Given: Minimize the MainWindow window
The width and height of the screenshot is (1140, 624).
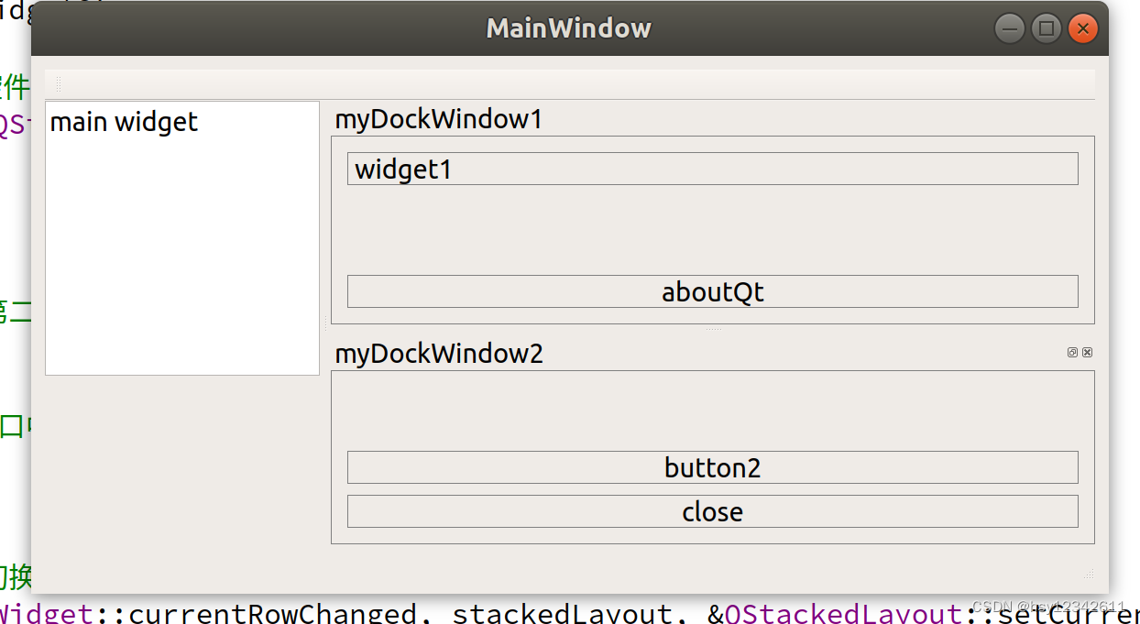Looking at the screenshot, I should pos(1010,29).
